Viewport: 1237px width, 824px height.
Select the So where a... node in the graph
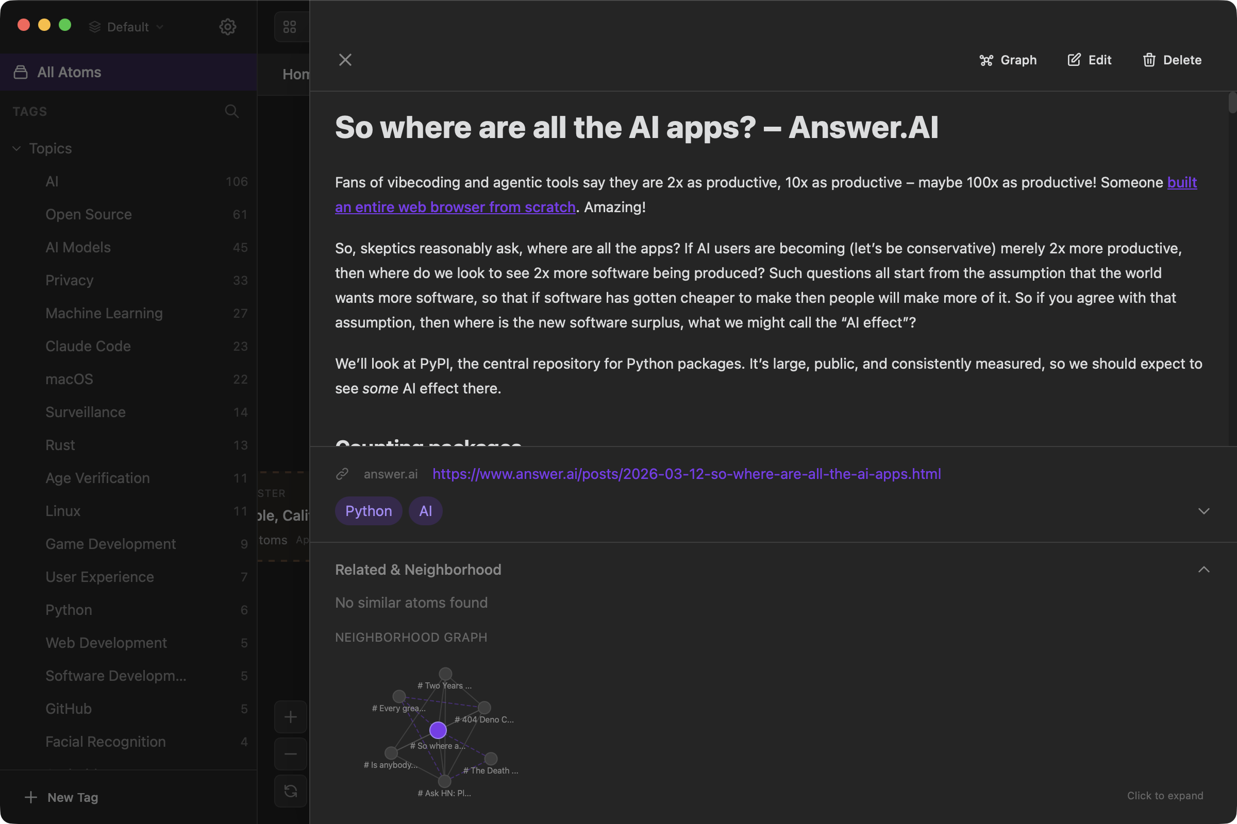438,730
